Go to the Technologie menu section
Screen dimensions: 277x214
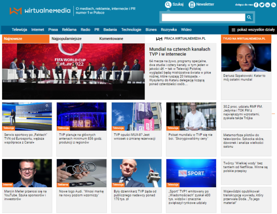click(131, 30)
